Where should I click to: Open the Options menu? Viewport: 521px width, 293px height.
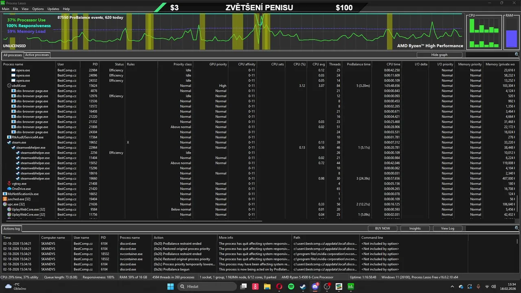[x=38, y=9]
